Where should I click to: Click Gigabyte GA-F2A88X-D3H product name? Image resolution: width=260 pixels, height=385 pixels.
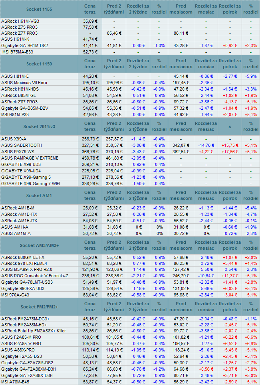click(x=27, y=375)
